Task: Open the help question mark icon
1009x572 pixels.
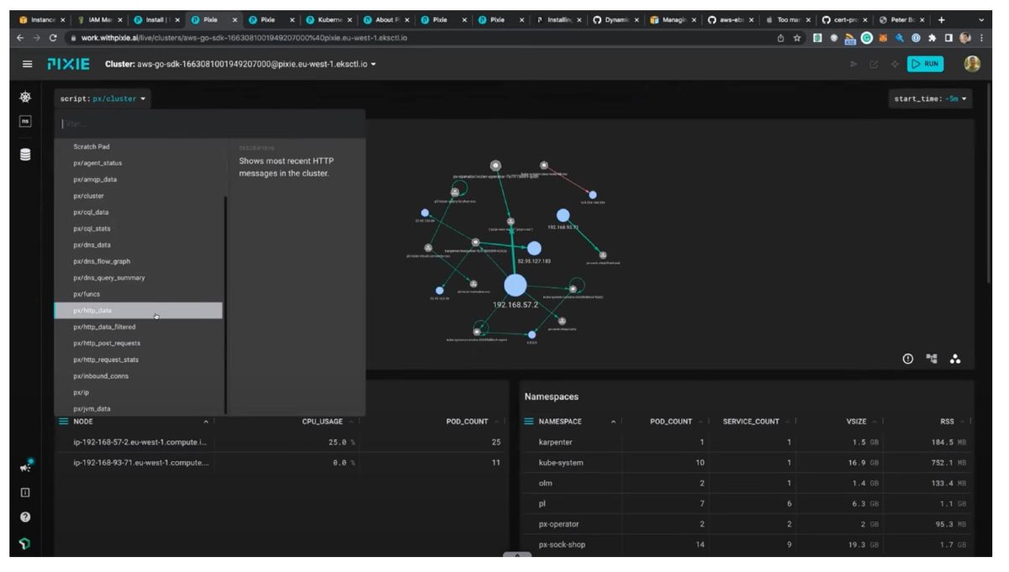Action: click(x=25, y=517)
